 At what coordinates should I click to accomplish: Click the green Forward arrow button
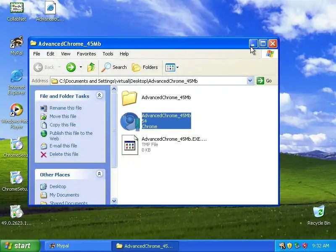coord(71,67)
